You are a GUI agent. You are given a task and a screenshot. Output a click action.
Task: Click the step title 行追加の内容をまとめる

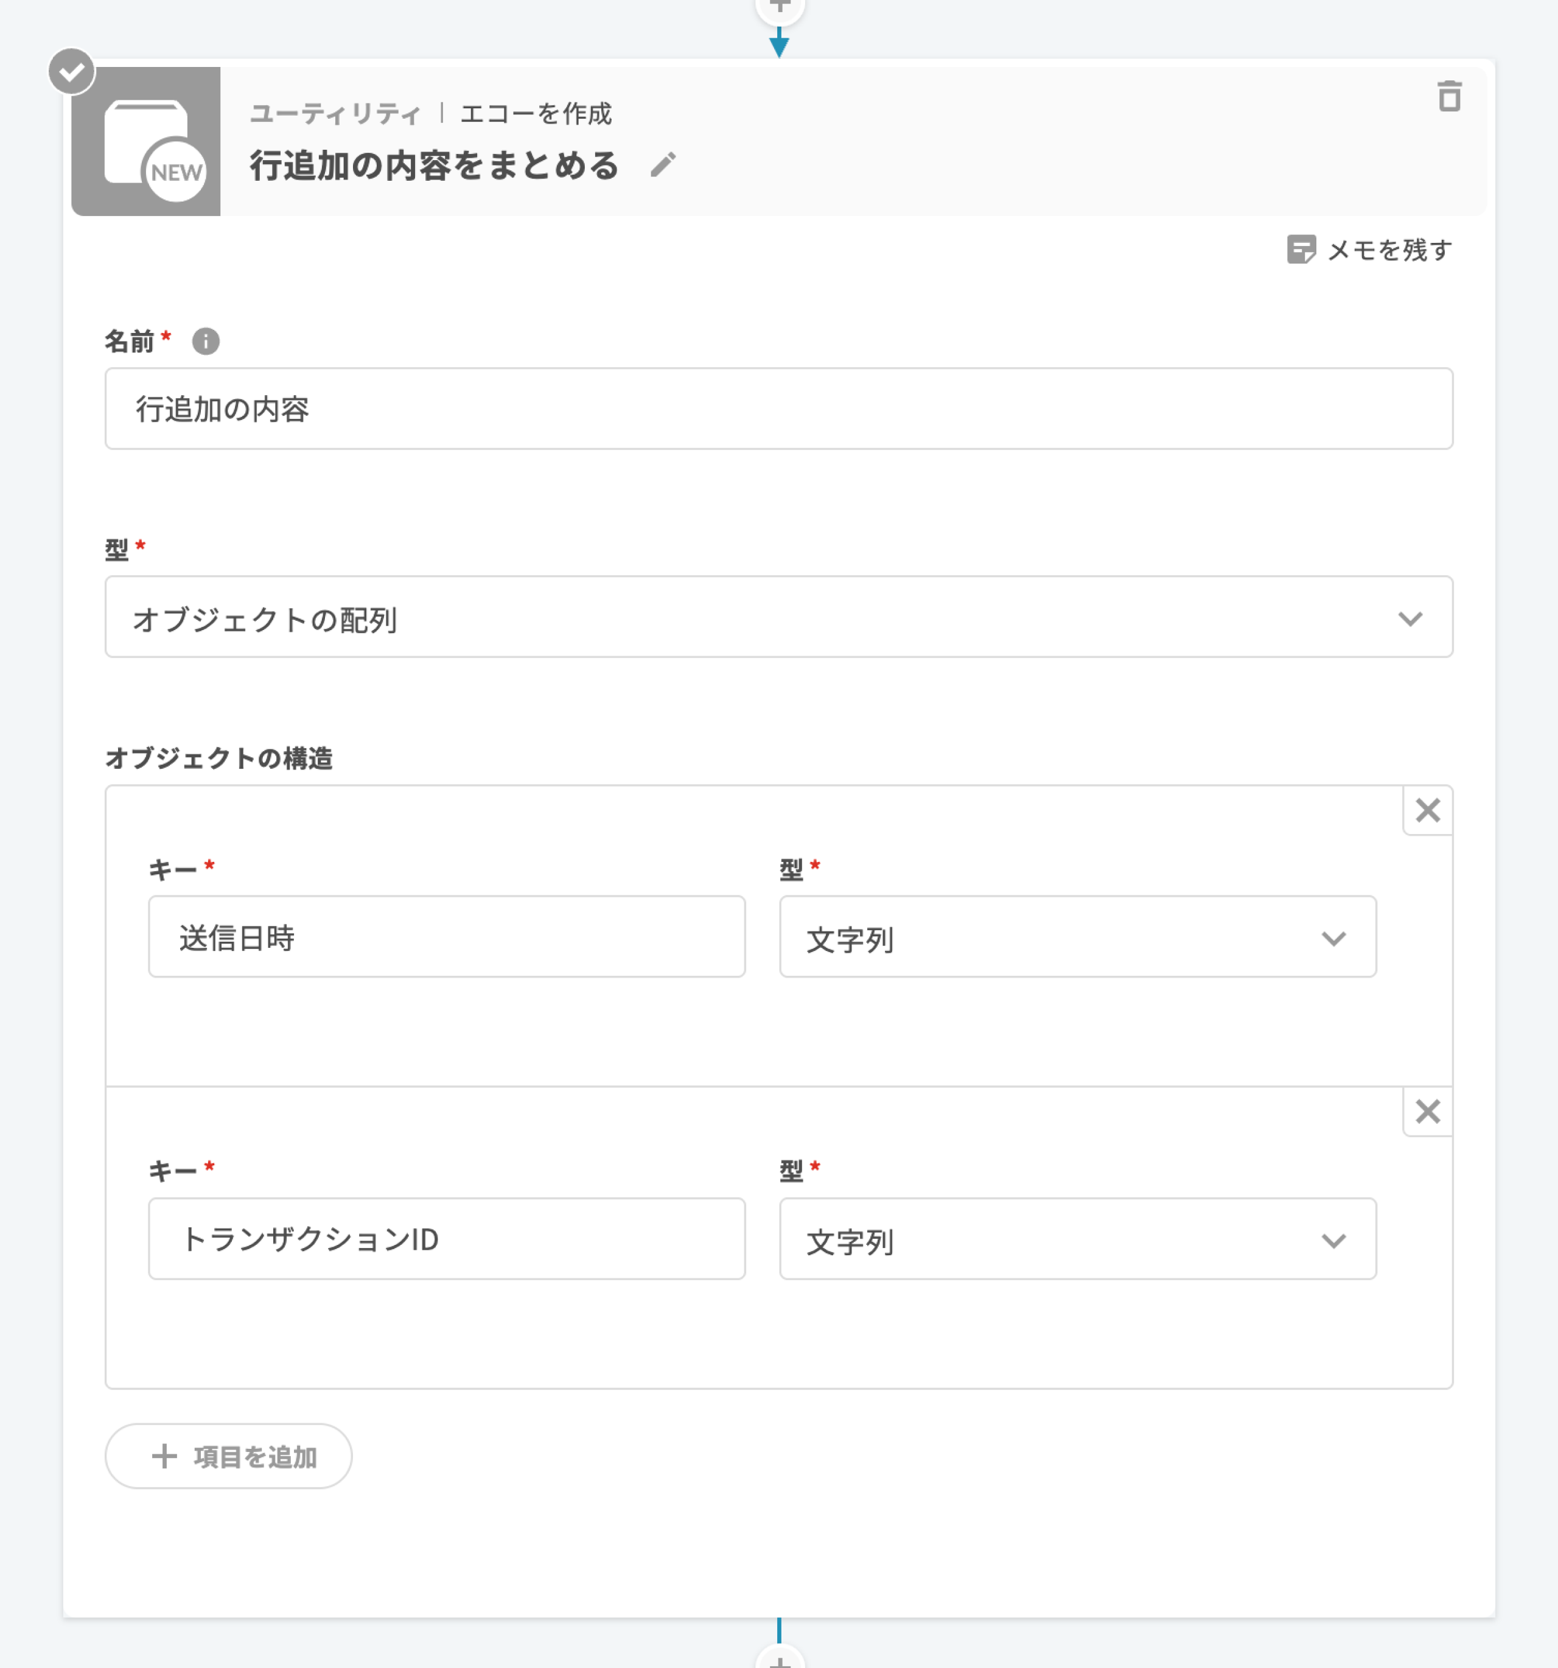[435, 166]
